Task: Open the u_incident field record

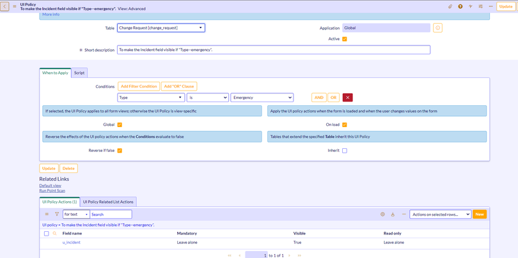Action: tap(72, 243)
